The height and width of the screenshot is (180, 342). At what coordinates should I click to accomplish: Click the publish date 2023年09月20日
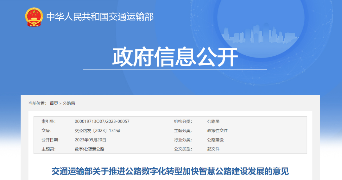click(x=90, y=140)
